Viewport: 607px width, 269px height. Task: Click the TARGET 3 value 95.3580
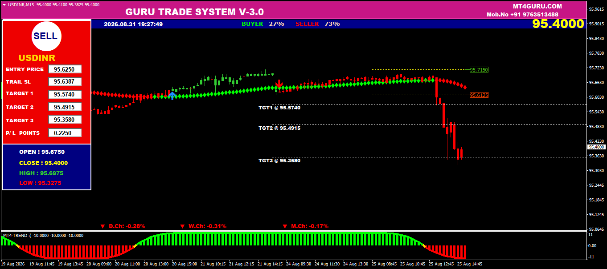(65, 120)
